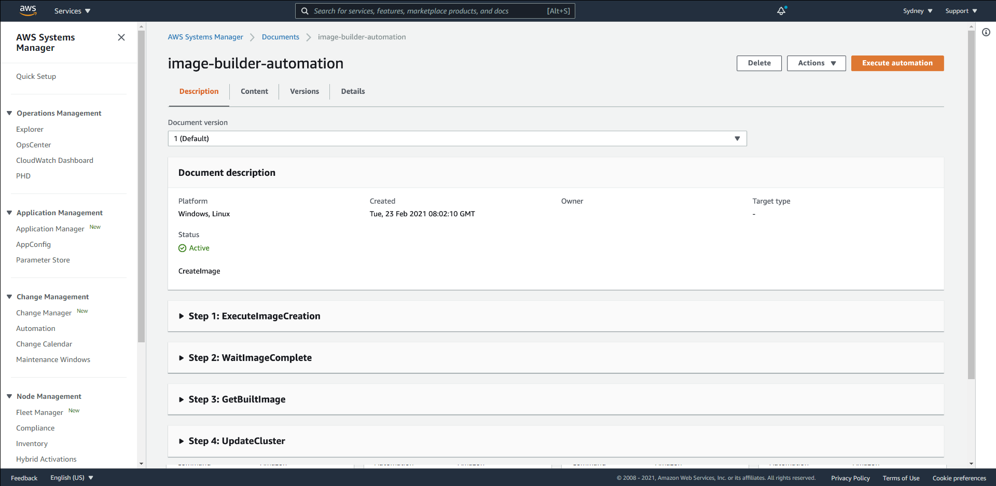The height and width of the screenshot is (486, 996).
Task: Collapse the Operations Management section
Action: (x=9, y=113)
